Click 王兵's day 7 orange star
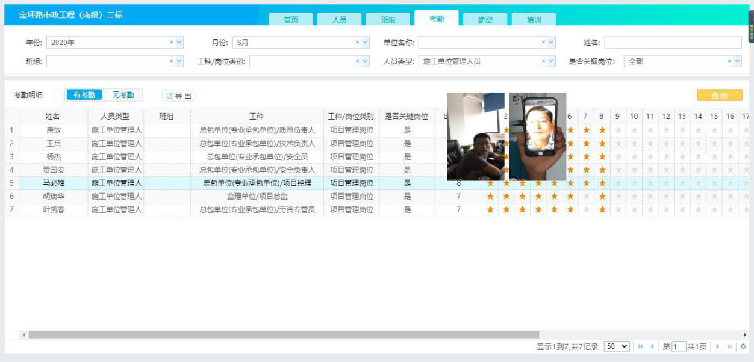This screenshot has height=362, width=754. (x=586, y=143)
